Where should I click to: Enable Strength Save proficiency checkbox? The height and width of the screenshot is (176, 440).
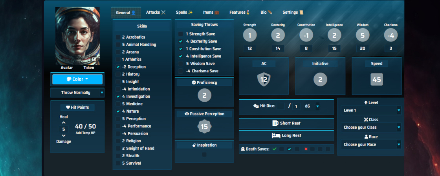pos(180,34)
